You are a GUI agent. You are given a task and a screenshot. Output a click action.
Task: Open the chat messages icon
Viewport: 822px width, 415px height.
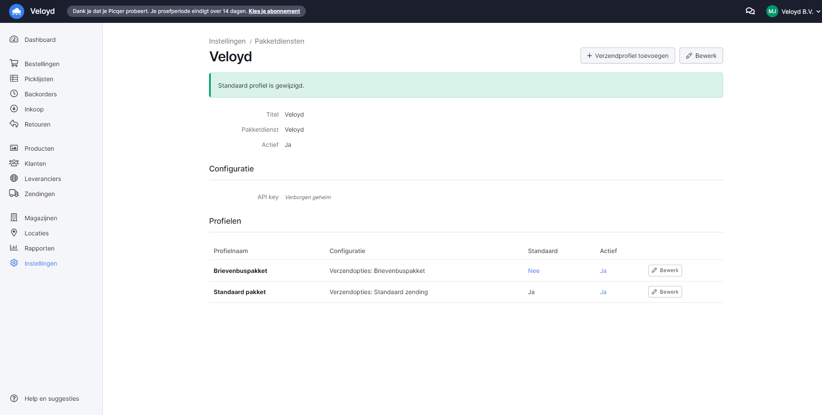tap(750, 11)
